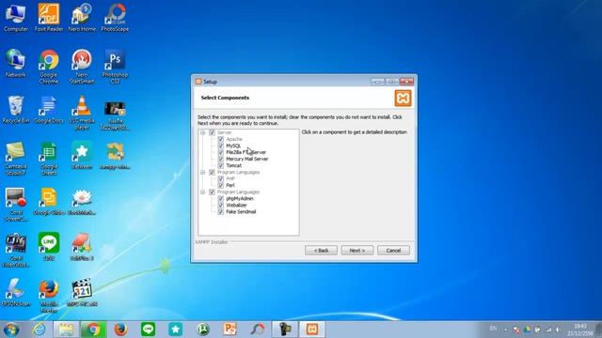Select the 'Perl' label in the tree
Screen dimensions: 602x338
click(230, 185)
